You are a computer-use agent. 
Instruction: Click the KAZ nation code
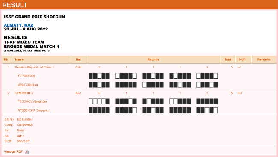pyautogui.click(x=78, y=93)
